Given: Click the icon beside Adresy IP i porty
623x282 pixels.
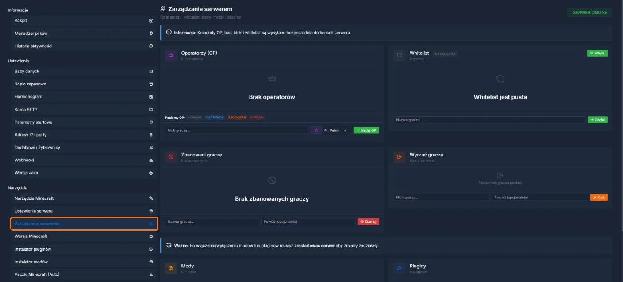Looking at the screenshot, I should pyautogui.click(x=151, y=135).
